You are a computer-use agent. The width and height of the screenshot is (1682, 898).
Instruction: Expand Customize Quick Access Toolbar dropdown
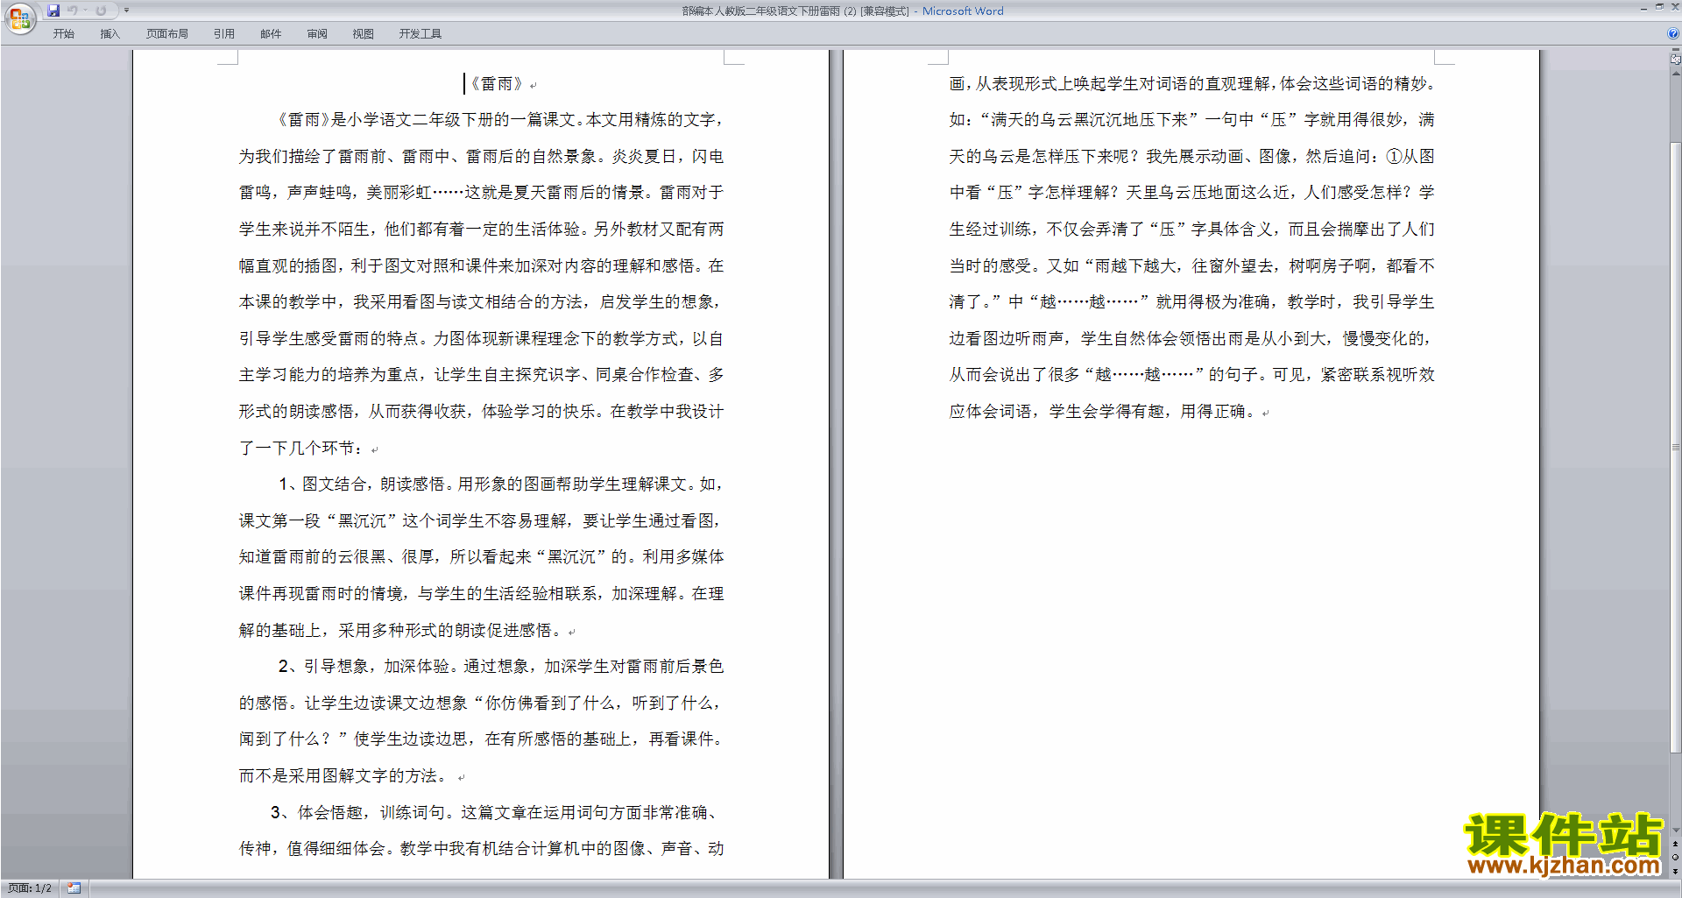click(x=126, y=11)
